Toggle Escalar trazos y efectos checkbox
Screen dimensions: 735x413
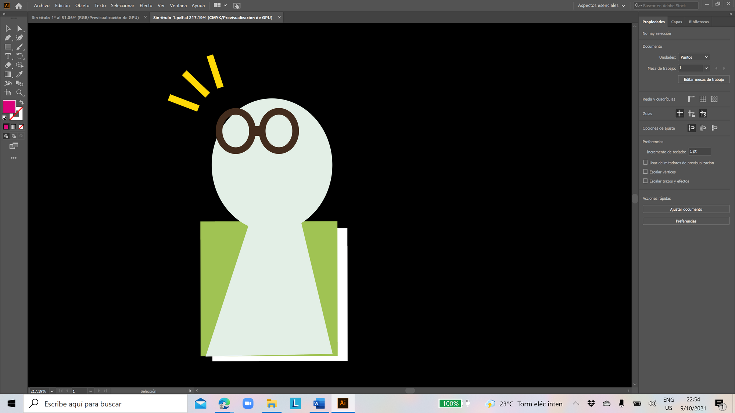(645, 181)
